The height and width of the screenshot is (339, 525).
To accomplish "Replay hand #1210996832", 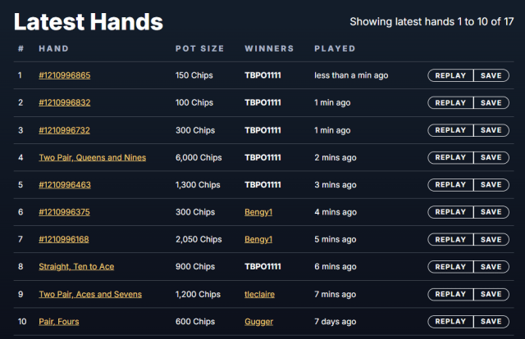I will click(450, 102).
